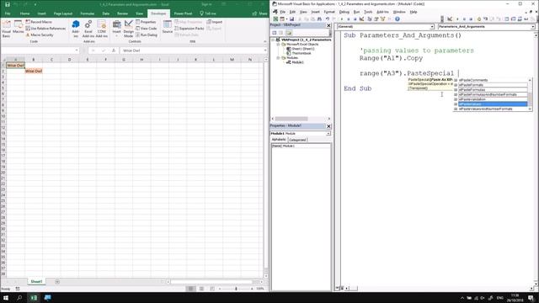Open Excel Add-ins manager
This screenshot has width=539, height=303.
(x=88, y=29)
